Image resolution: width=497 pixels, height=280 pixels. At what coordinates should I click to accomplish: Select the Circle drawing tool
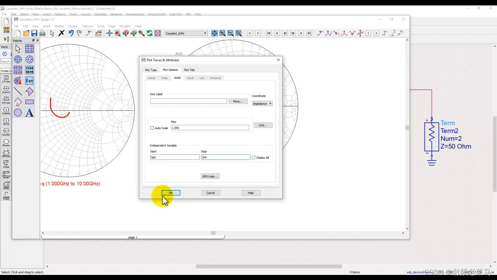coord(18,113)
